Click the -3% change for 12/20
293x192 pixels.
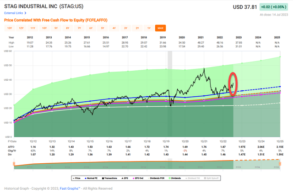tap(185, 150)
